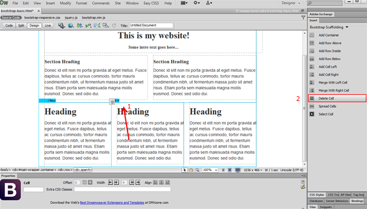Image resolution: width=367 pixels, height=209 pixels.
Task: Open the Designer workspace dropdown
Action: pos(290,3)
